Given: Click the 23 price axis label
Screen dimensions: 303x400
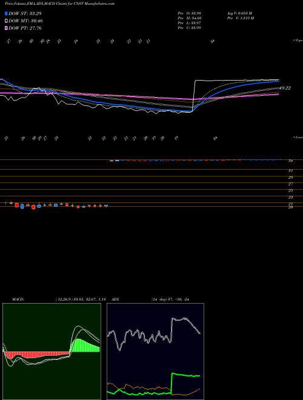Looking at the screenshot, I should point(290,197).
